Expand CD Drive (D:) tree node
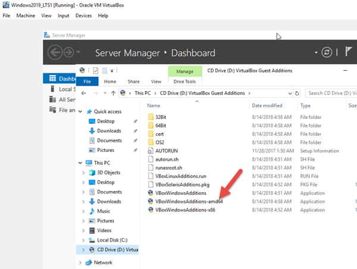This screenshot has width=357, height=269. 83,250
